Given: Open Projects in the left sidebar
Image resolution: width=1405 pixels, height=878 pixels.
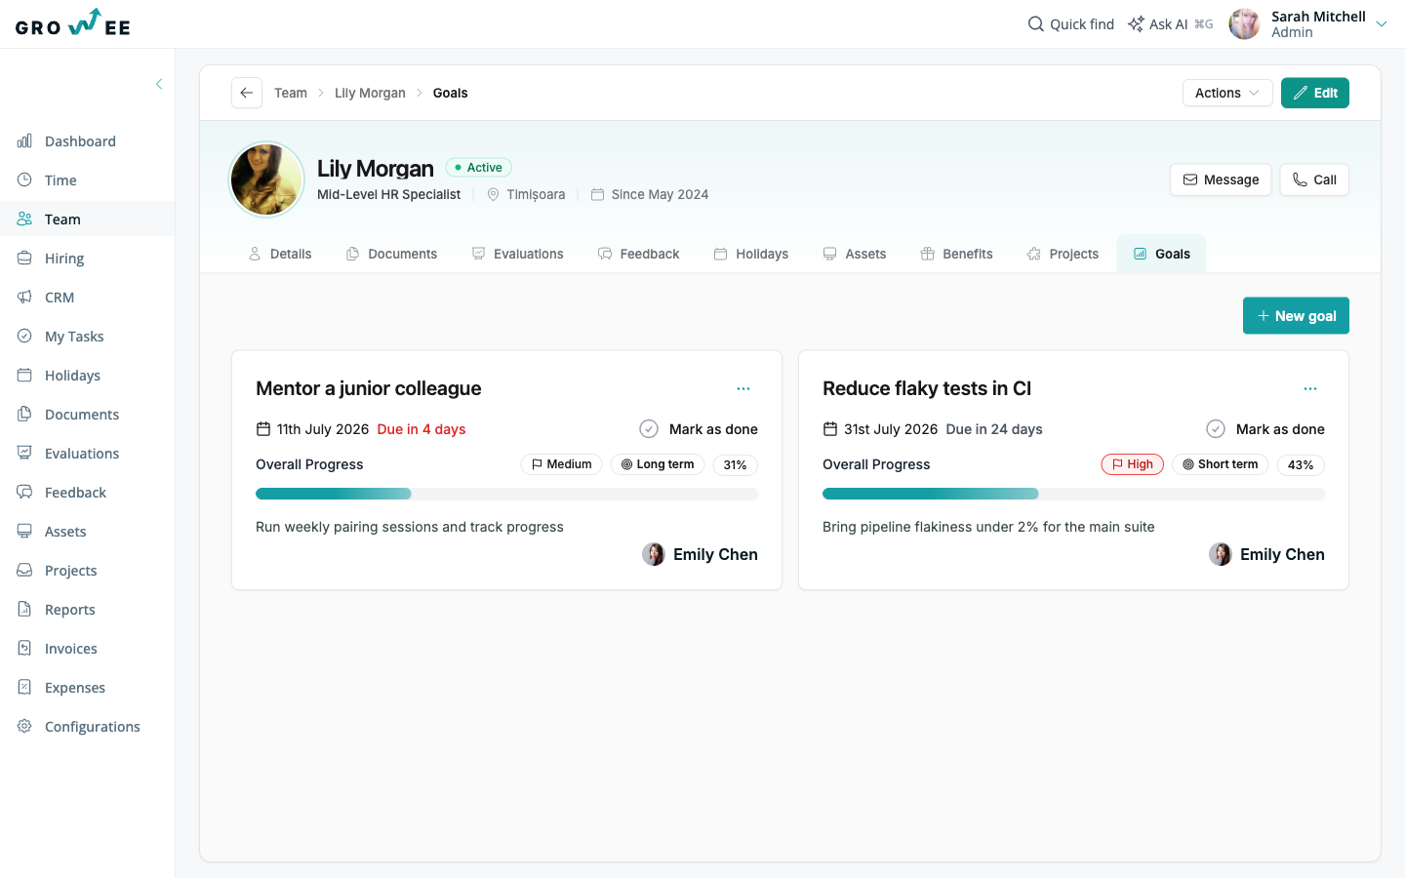Looking at the screenshot, I should pyautogui.click(x=70, y=571).
